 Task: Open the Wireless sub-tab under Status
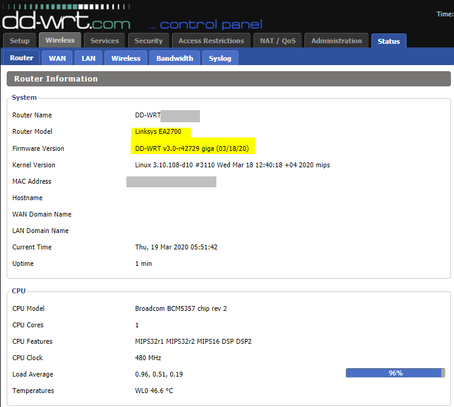pyautogui.click(x=126, y=58)
